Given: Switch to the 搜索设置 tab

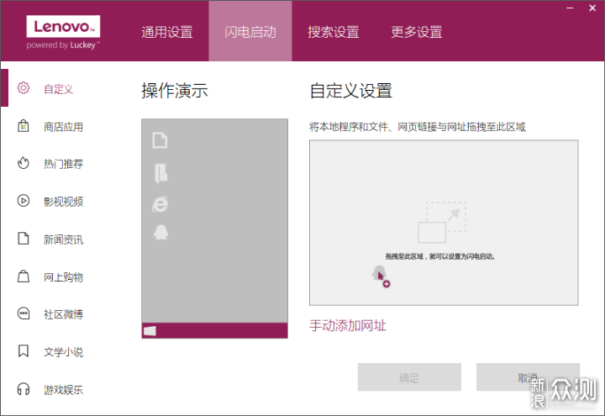Looking at the screenshot, I should click(x=333, y=32).
